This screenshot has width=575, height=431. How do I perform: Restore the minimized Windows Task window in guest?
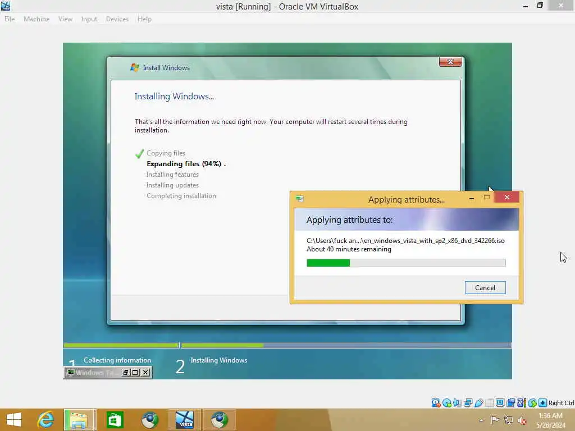coord(126,373)
